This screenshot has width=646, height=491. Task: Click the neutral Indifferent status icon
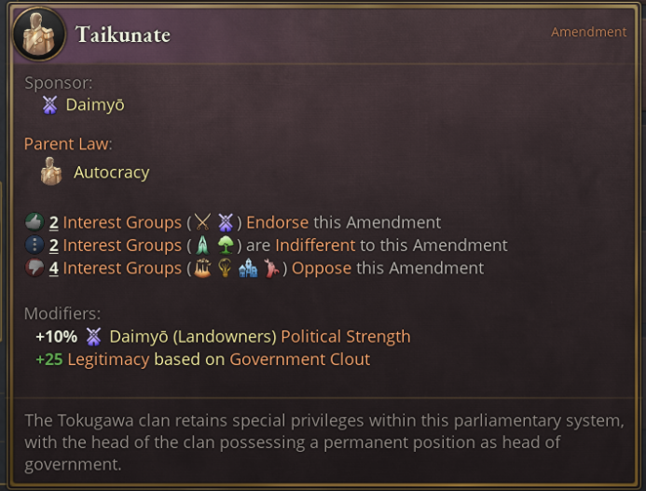(34, 245)
